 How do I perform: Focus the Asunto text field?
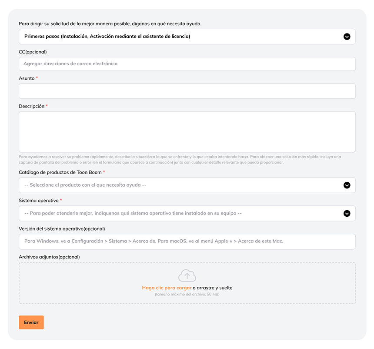(187, 91)
